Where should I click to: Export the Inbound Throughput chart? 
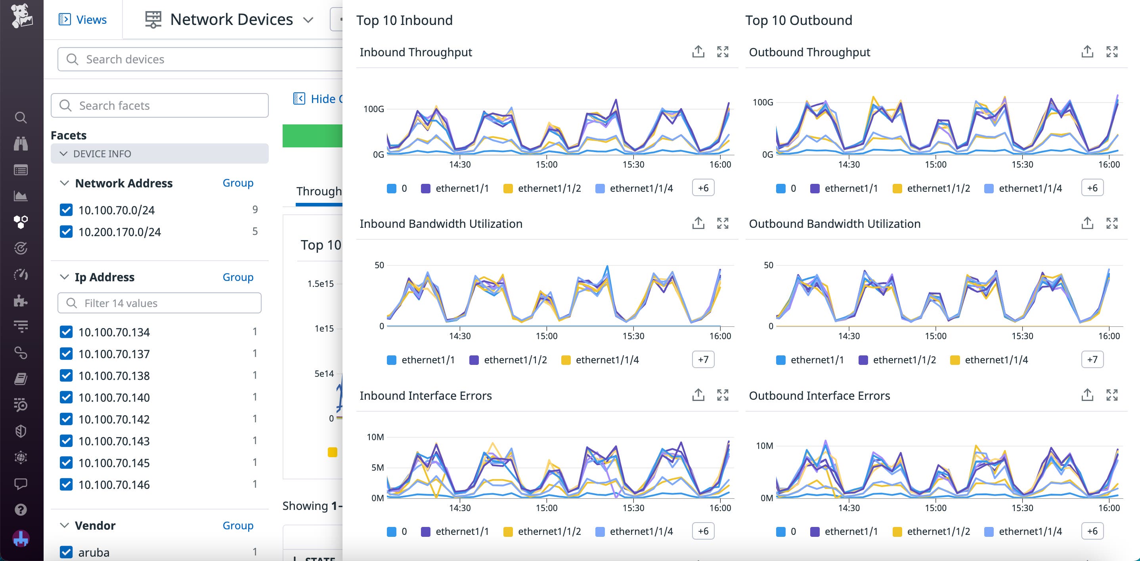point(698,52)
